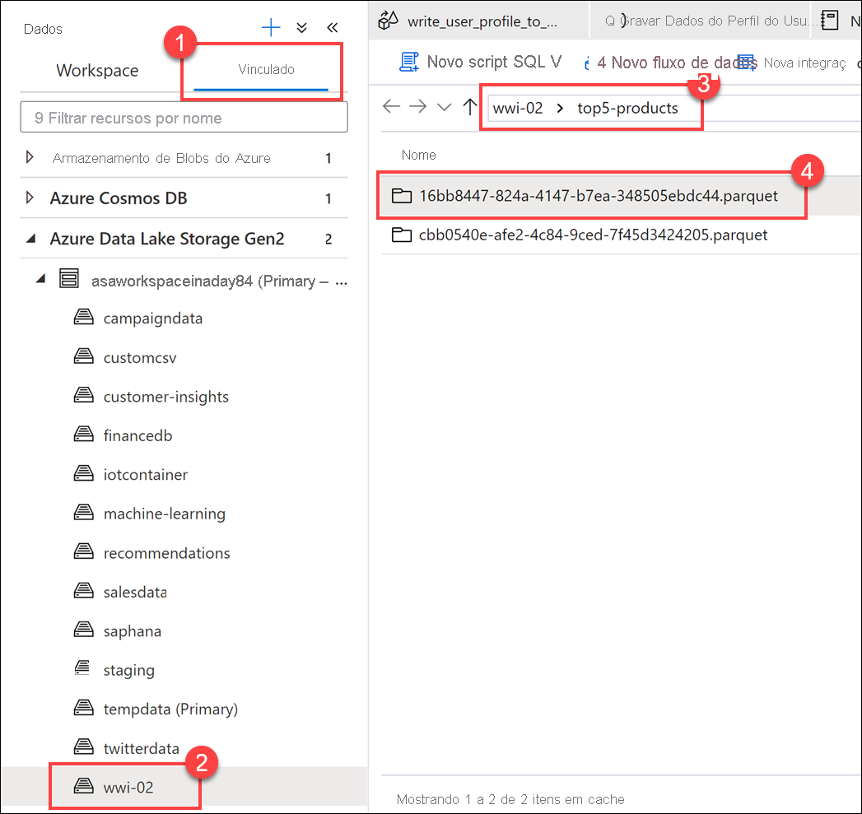Click top5-products in the breadcrumb path
862x814 pixels.
627,109
